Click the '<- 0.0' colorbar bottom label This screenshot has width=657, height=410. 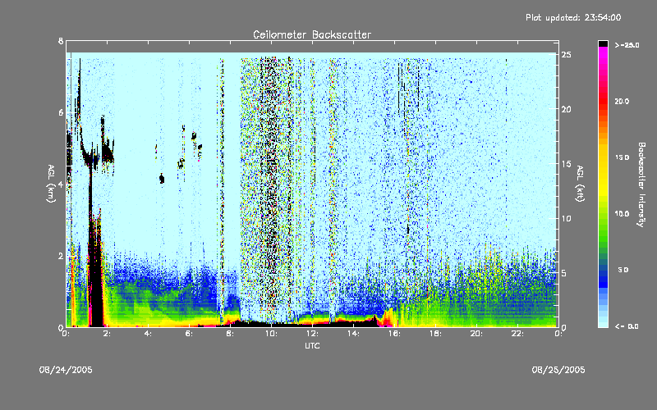coord(627,326)
